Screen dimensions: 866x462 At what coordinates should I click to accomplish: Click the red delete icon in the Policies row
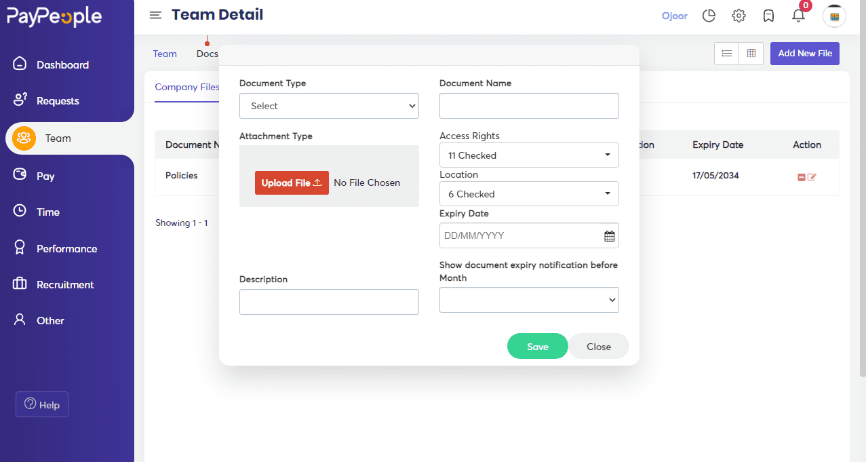(801, 177)
